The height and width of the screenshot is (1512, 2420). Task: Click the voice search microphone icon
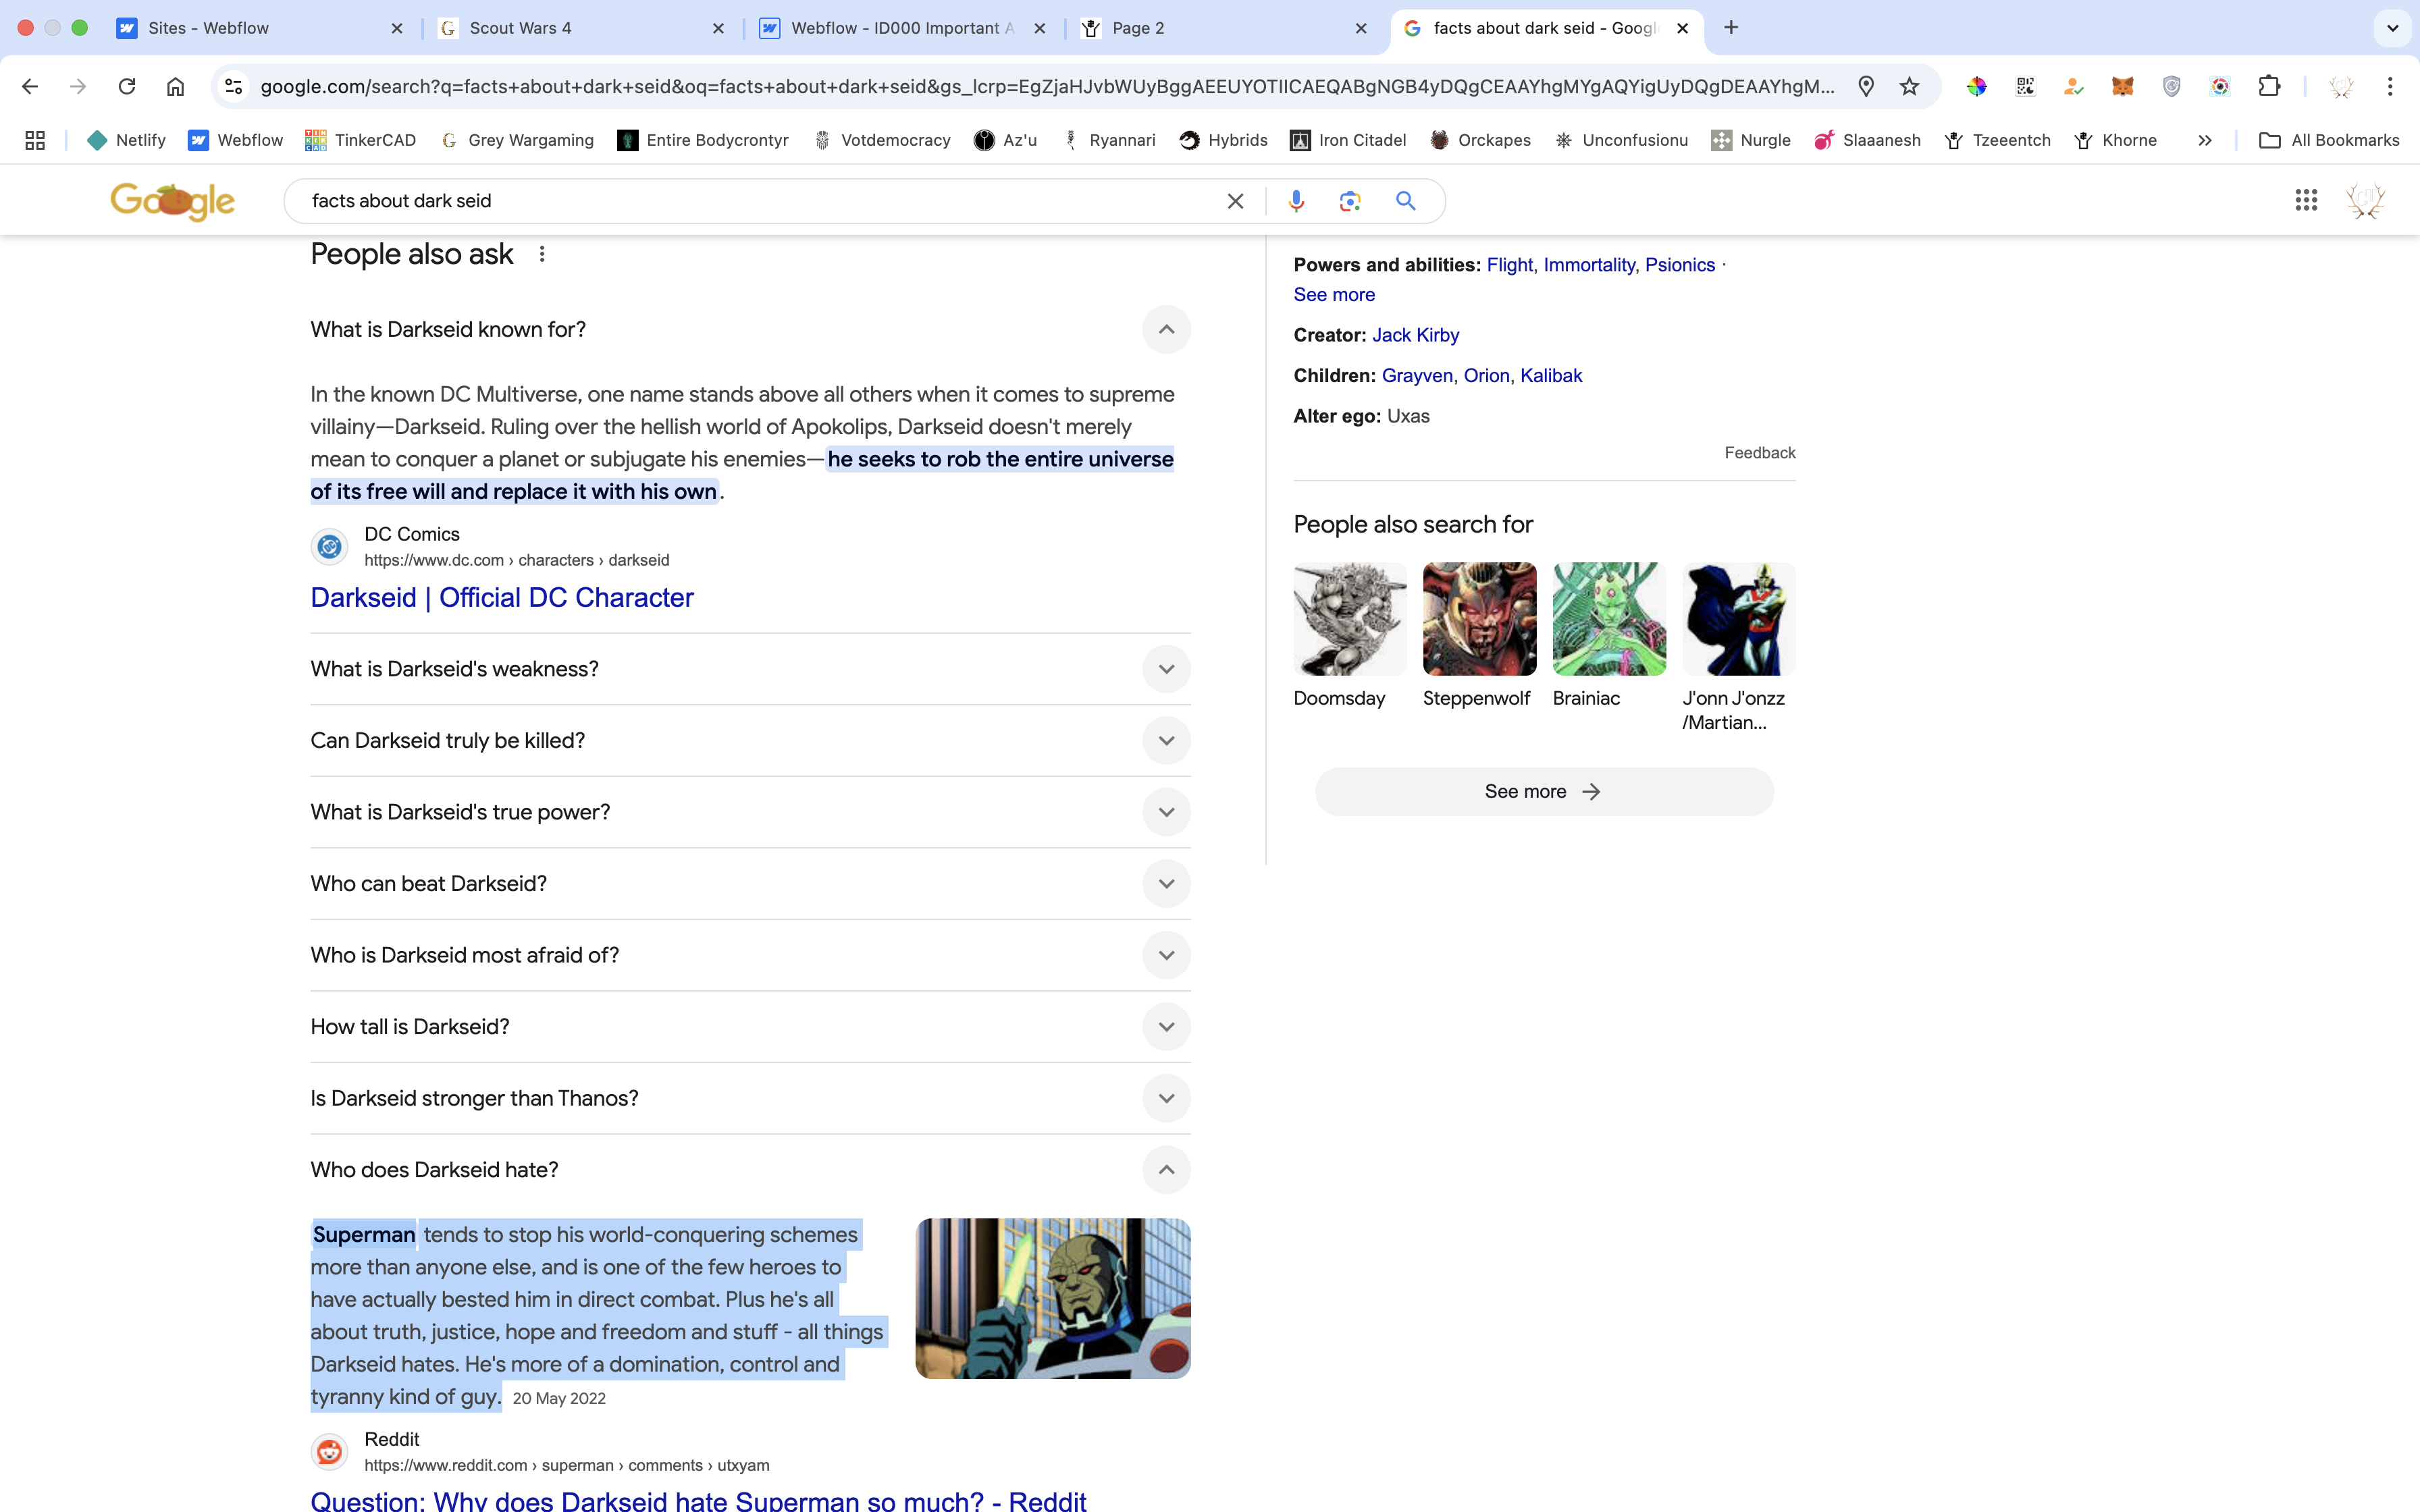pyautogui.click(x=1296, y=201)
